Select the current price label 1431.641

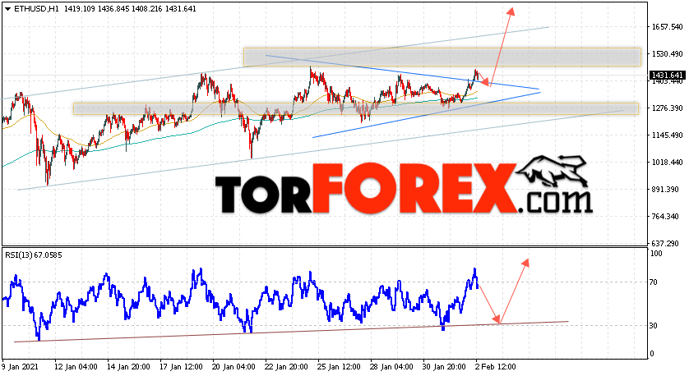pos(667,76)
